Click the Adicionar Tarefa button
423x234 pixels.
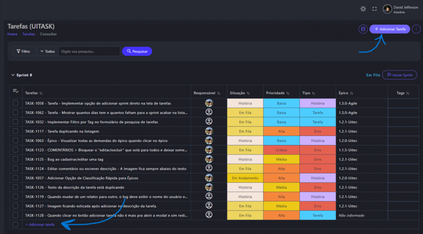390,29
